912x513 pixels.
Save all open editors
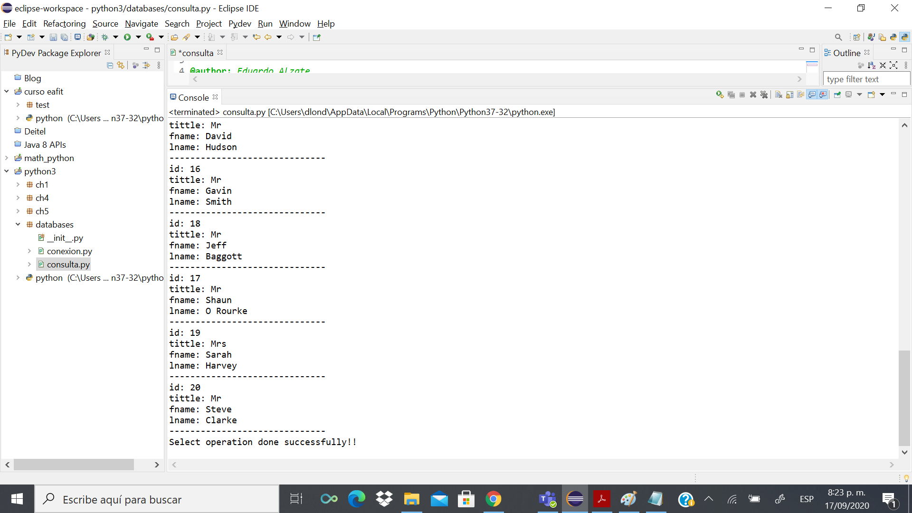65,37
